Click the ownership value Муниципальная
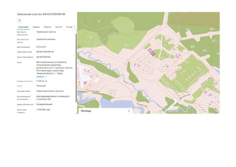 point(44,104)
